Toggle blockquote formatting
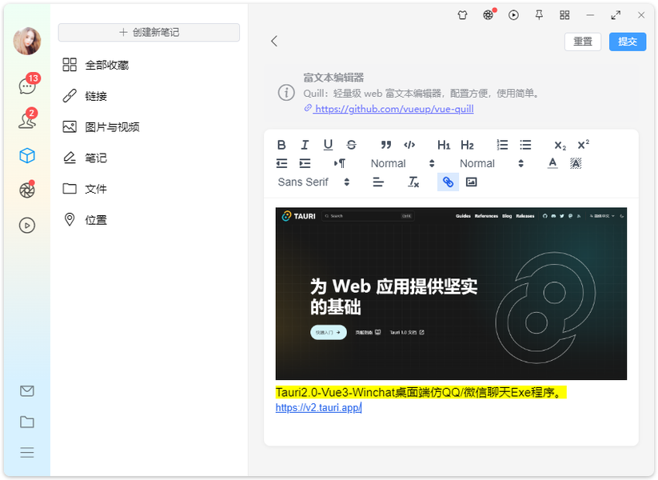 click(386, 145)
